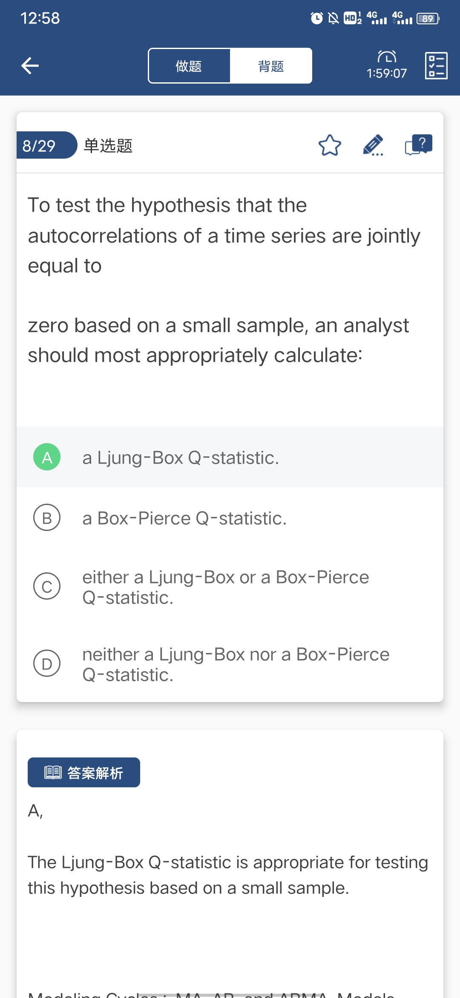Star this question as favorite
This screenshot has height=998, width=460.
pyautogui.click(x=330, y=145)
